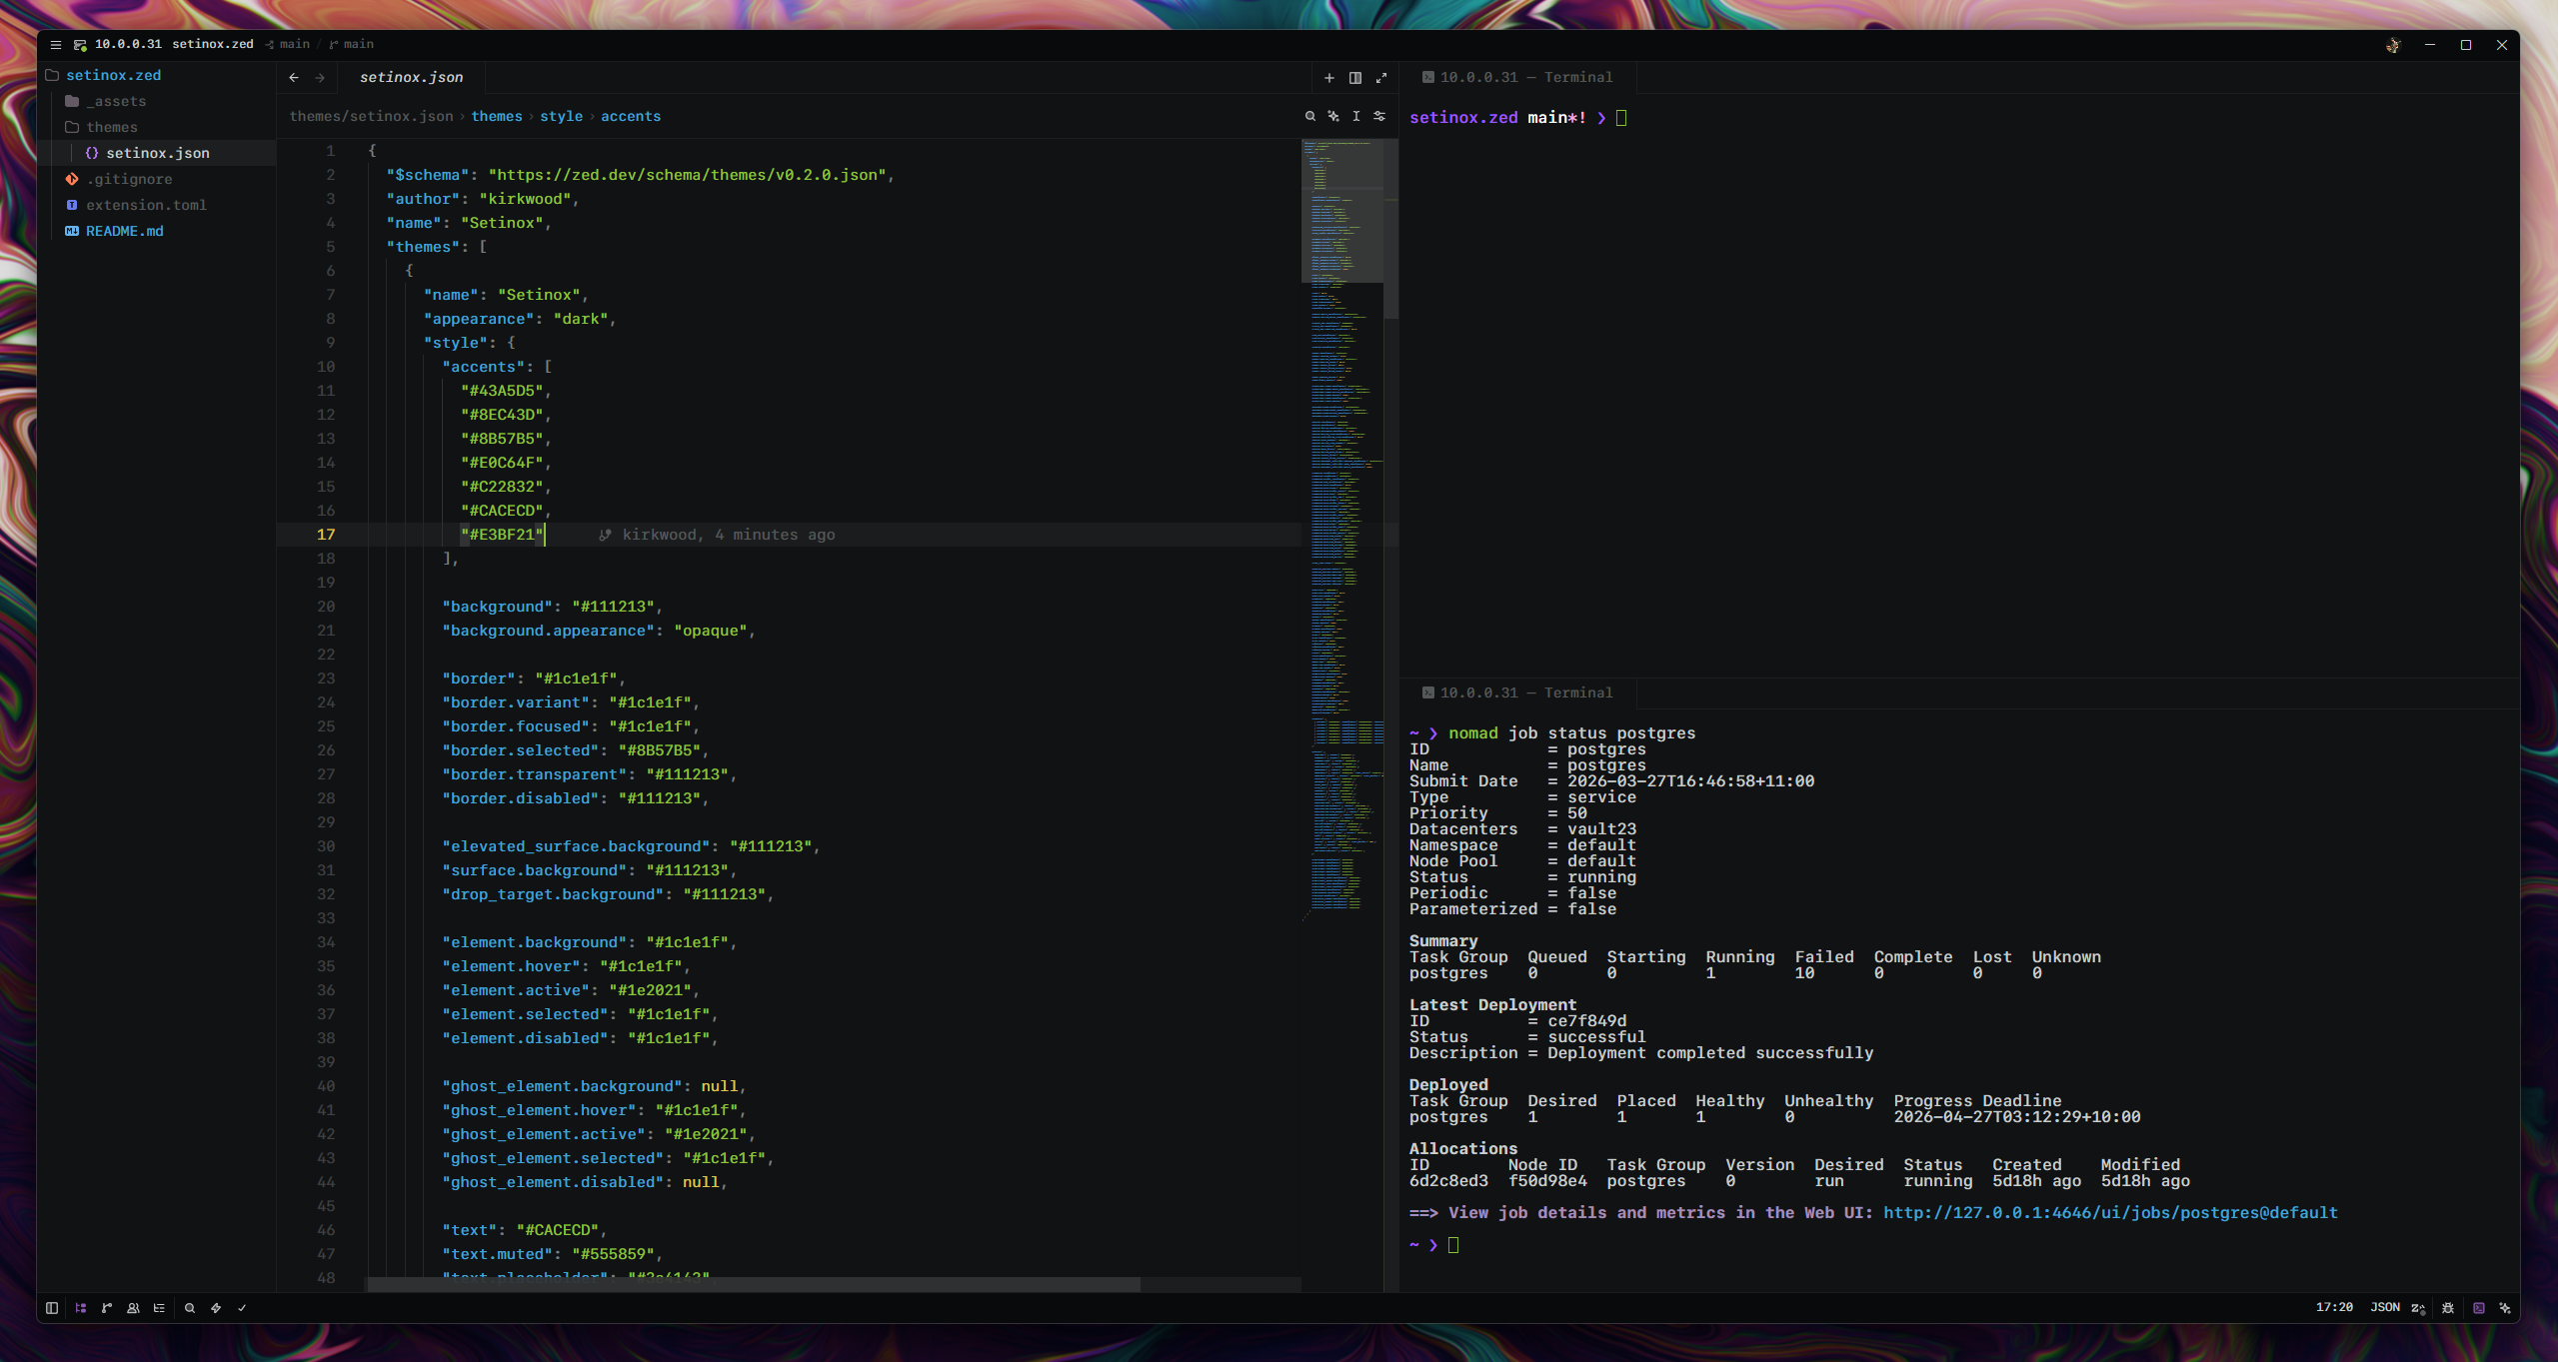
Task: Go back with the left arrow in editor
Action: pyautogui.click(x=294, y=78)
